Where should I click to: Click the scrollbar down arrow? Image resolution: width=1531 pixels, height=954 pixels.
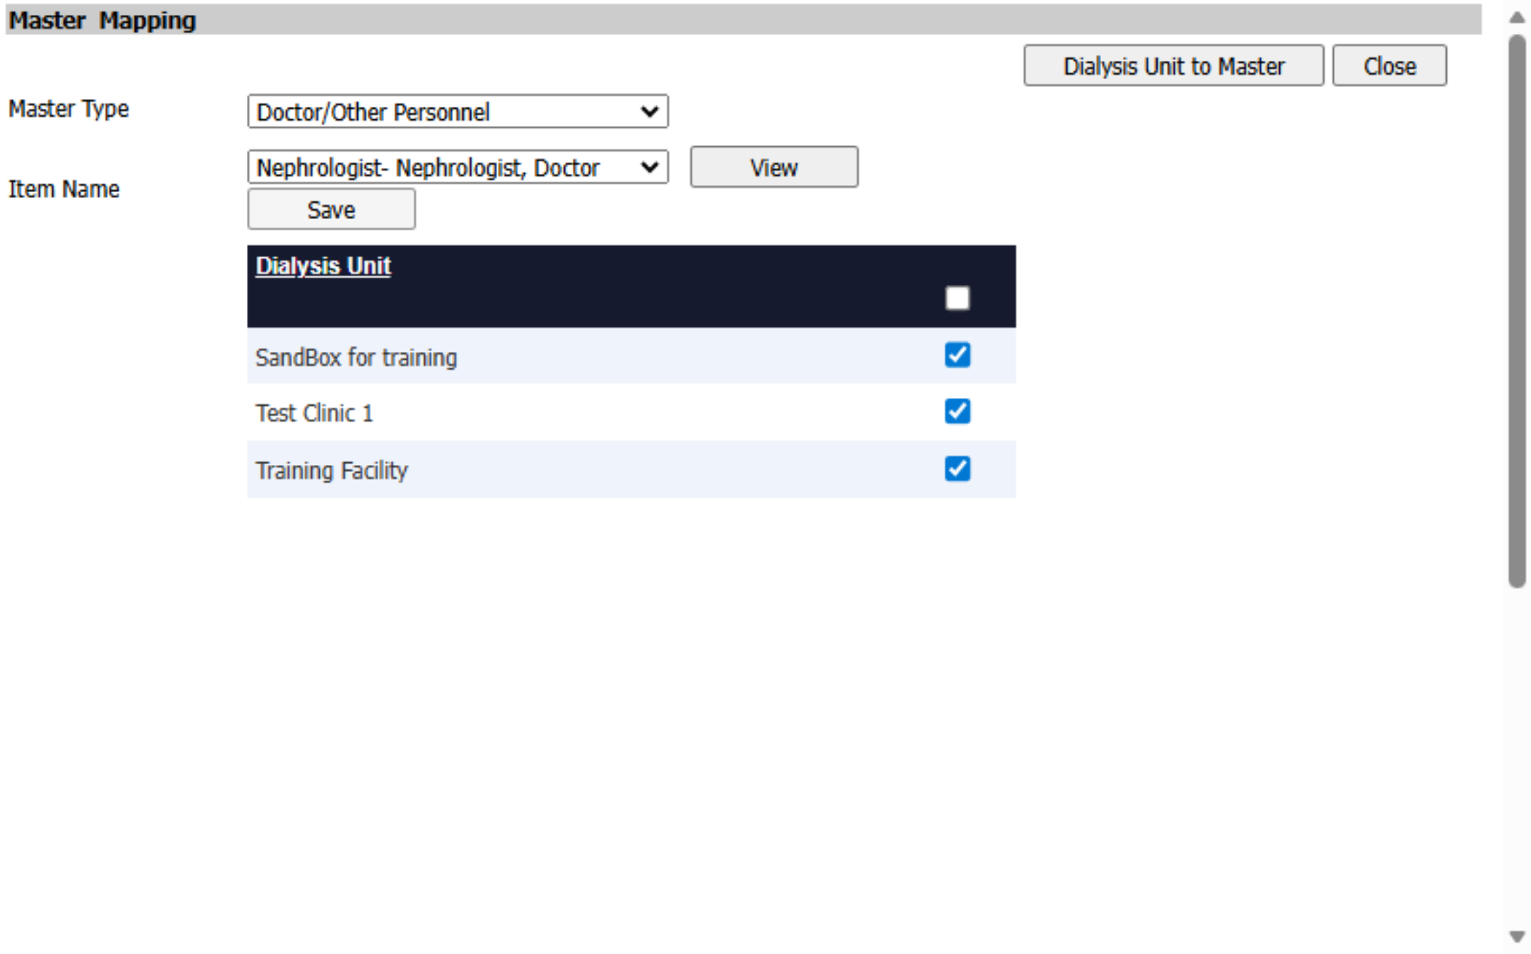point(1516,937)
